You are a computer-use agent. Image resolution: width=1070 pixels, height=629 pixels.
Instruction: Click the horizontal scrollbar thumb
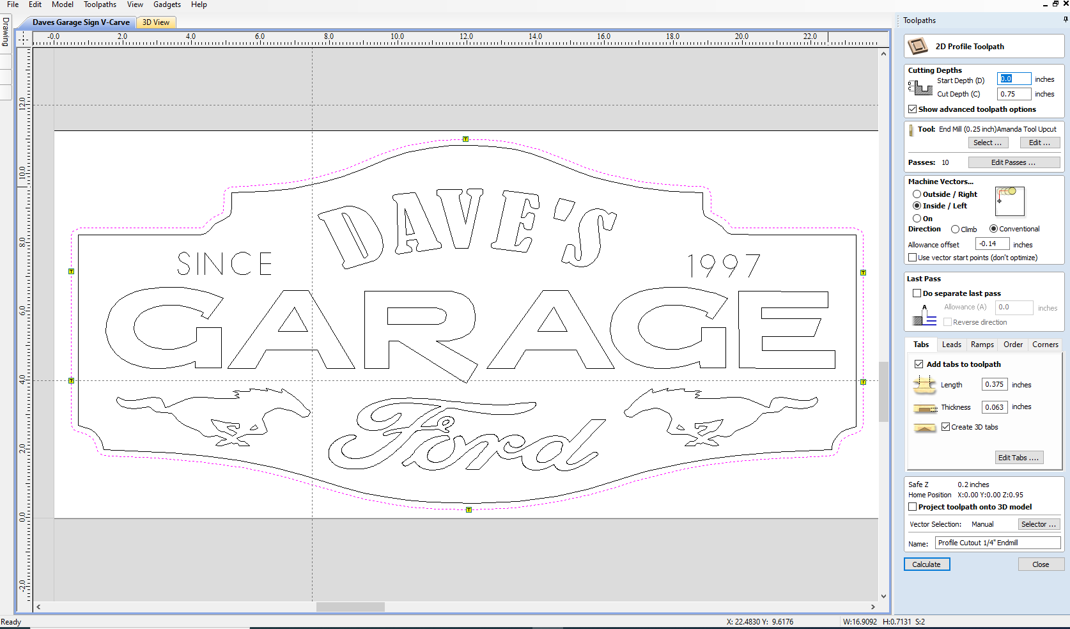point(350,607)
